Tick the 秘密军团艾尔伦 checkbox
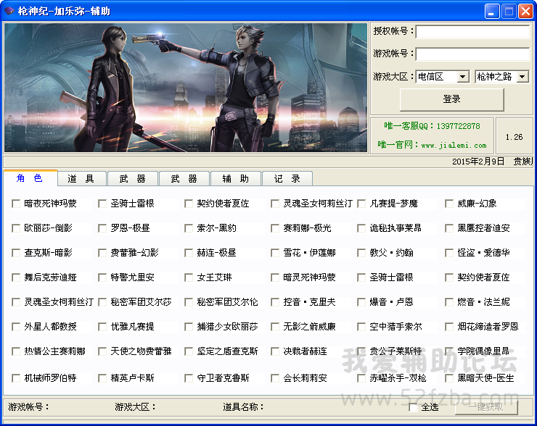This screenshot has width=537, height=426. coord(189,302)
